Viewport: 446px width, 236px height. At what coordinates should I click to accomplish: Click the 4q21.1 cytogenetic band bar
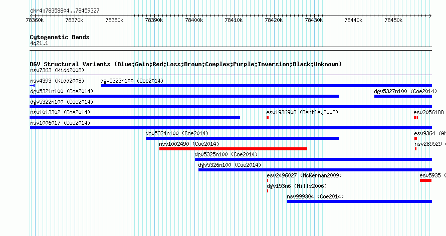point(231,49)
